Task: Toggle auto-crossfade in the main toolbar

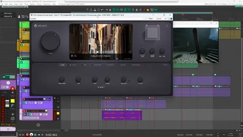Action: pyautogui.click(x=114, y=10)
